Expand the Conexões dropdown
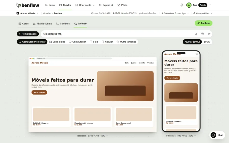This screenshot has height=143, width=229. [175, 13]
